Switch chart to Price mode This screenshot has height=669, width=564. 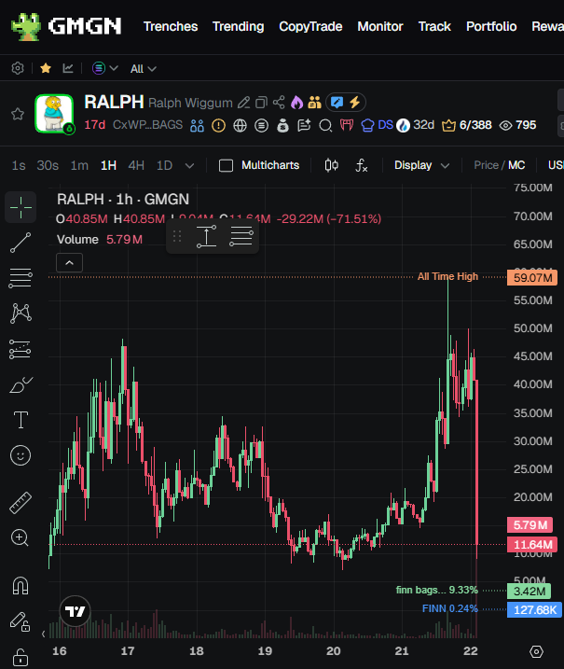coord(486,165)
